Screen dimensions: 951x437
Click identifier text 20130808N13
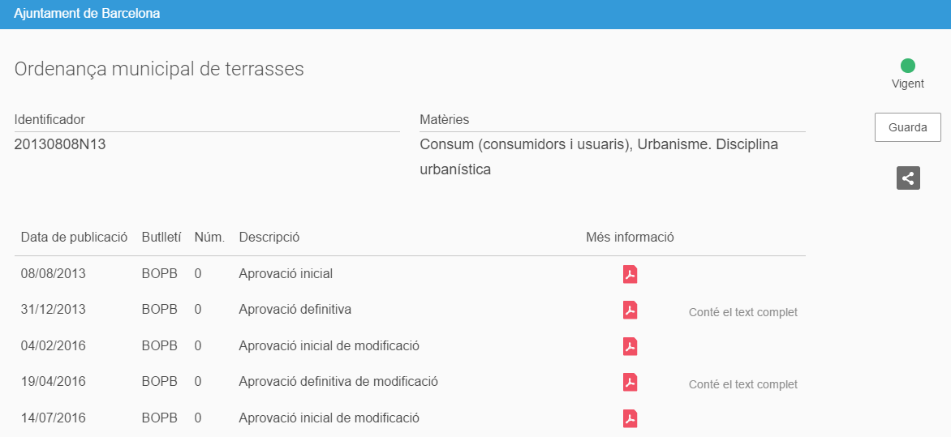point(60,144)
